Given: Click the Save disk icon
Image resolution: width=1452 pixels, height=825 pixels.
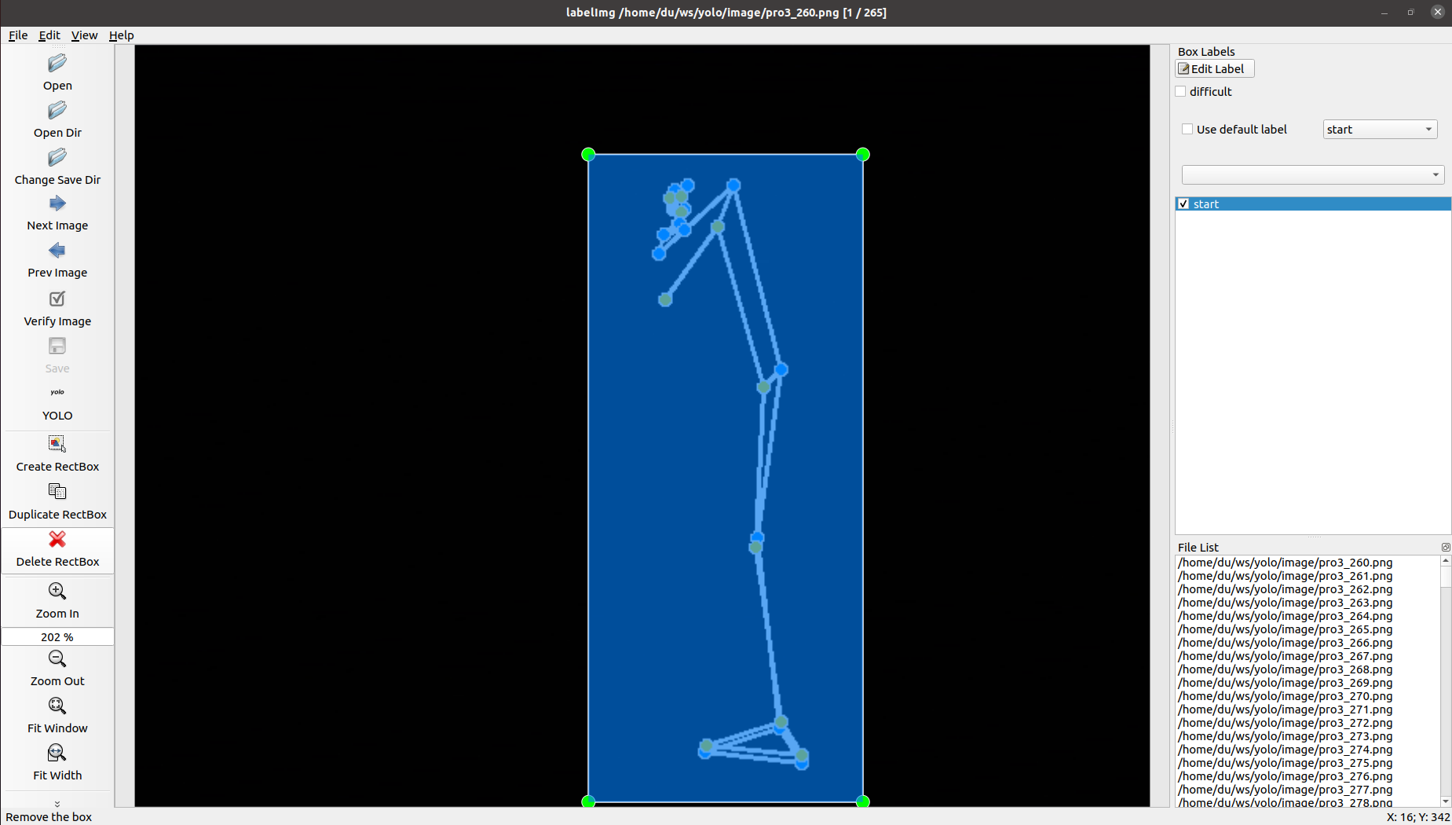Looking at the screenshot, I should click(57, 346).
